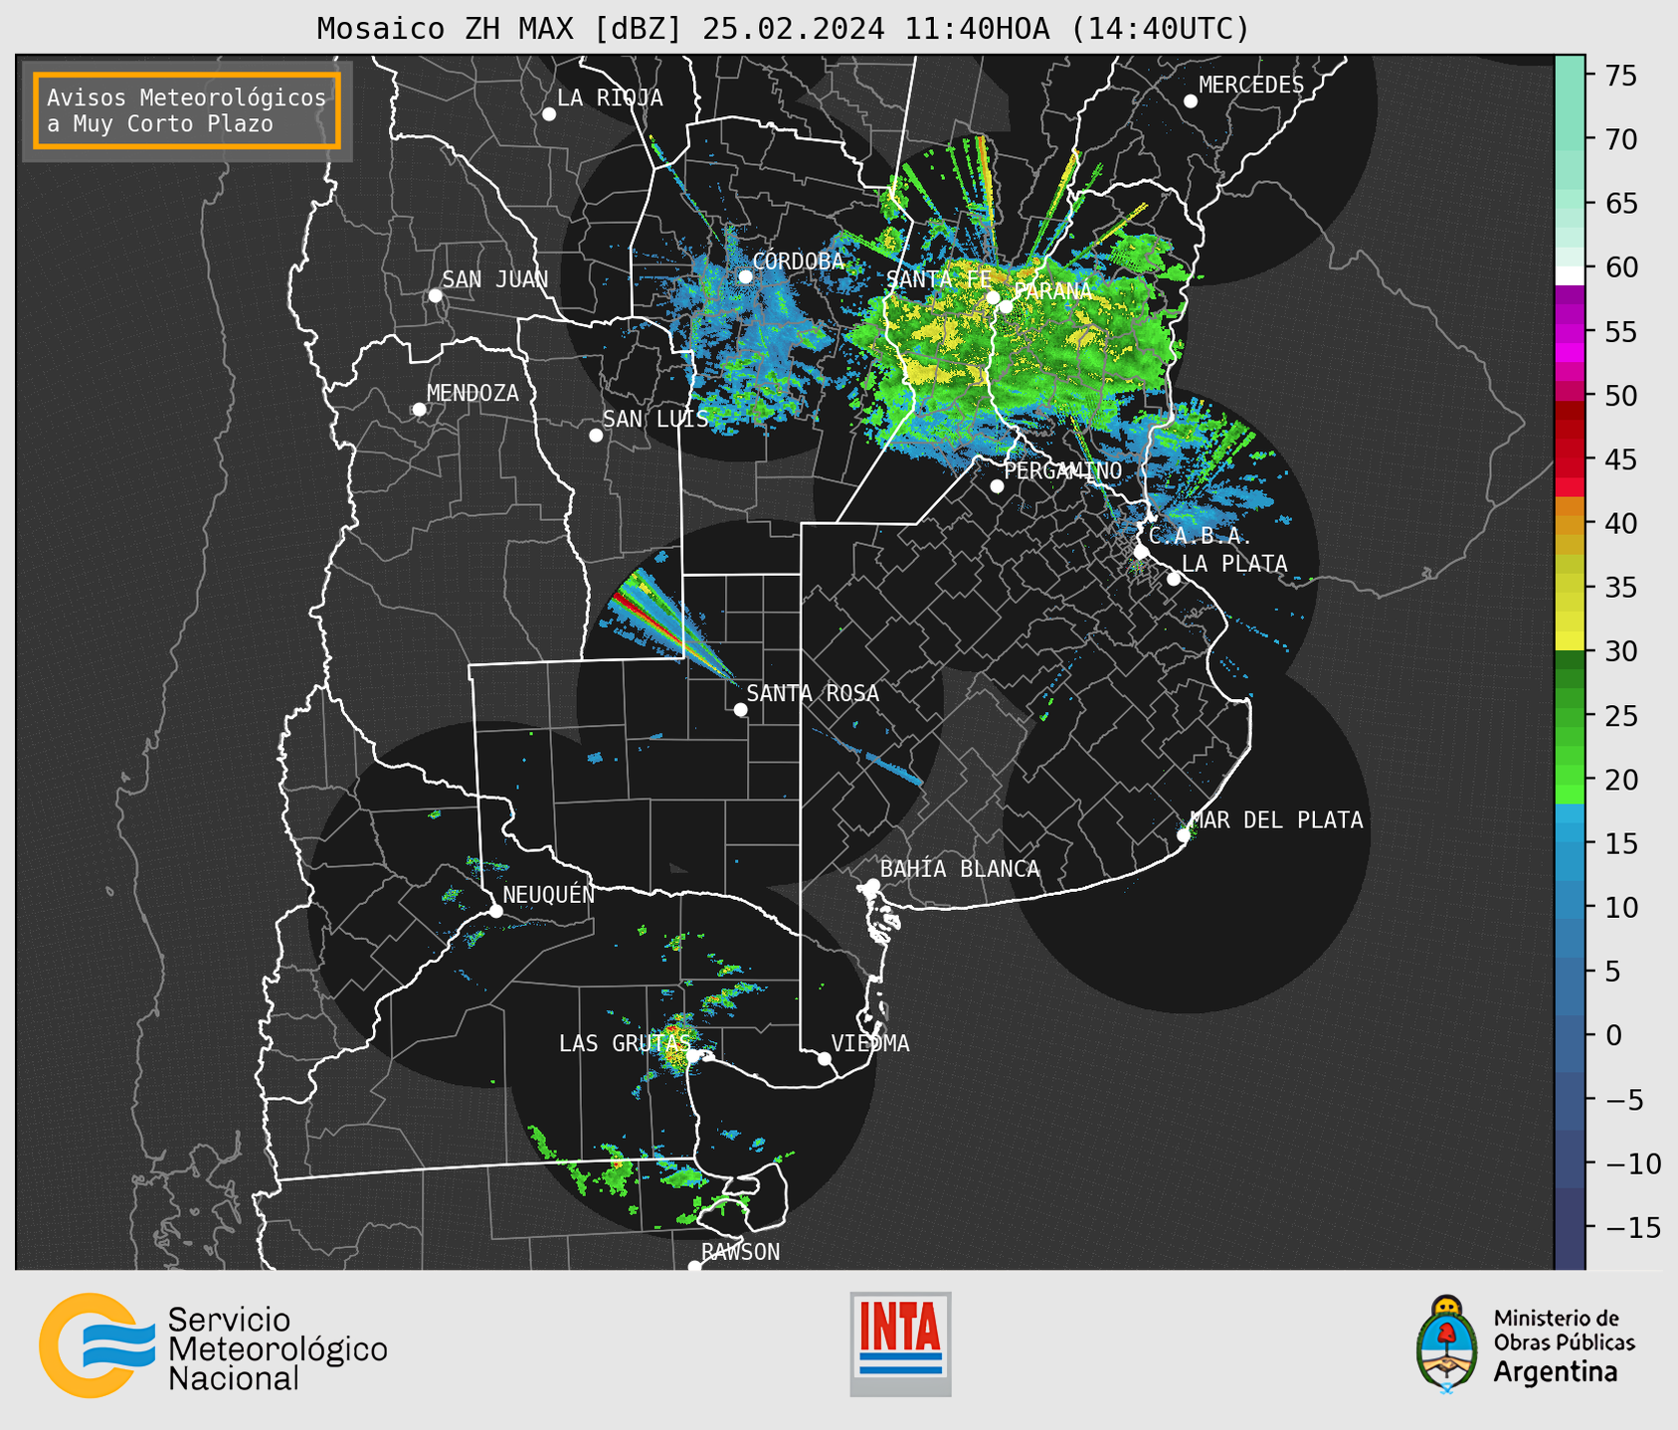
Task: Click the C.A.B.A. city marker dot
Action: point(1142,552)
